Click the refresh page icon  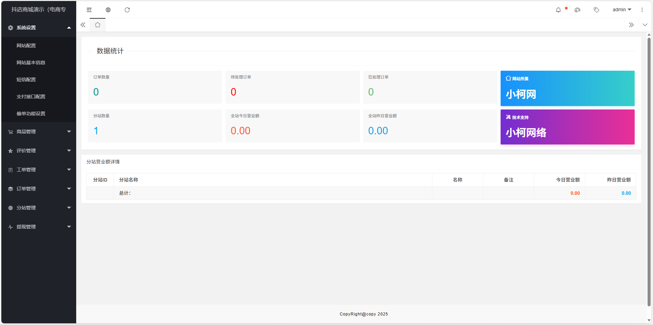point(127,10)
